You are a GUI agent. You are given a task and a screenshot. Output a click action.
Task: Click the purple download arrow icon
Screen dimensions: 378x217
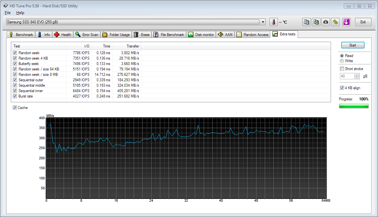(346, 22)
